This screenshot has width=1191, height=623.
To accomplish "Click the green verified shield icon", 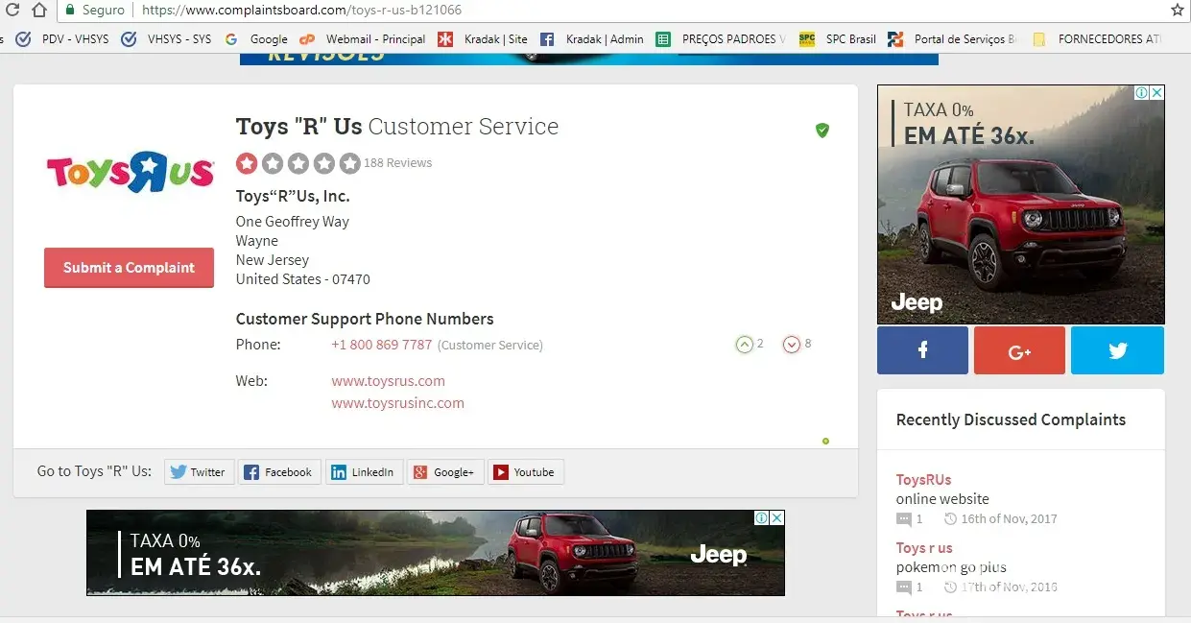I will click(x=822, y=130).
